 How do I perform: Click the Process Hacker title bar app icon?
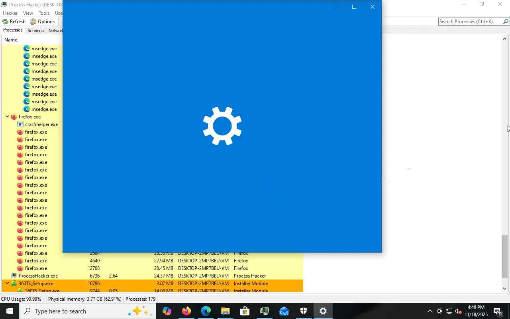click(4, 4)
